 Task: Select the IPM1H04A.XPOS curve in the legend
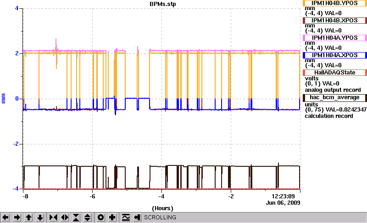[x=335, y=55]
